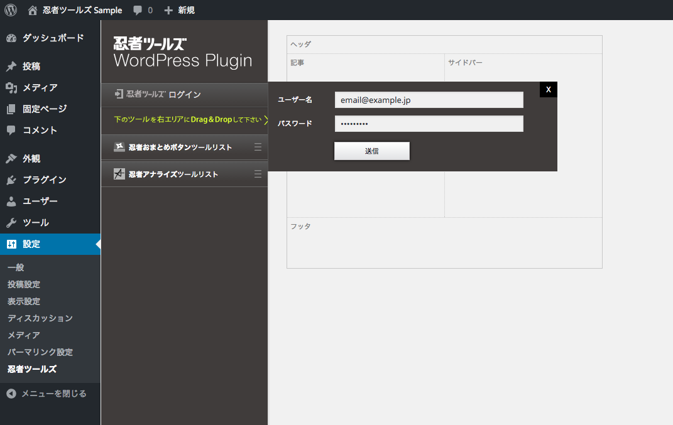Click the 設定 sliders icon
The height and width of the screenshot is (425, 673).
coord(11,244)
